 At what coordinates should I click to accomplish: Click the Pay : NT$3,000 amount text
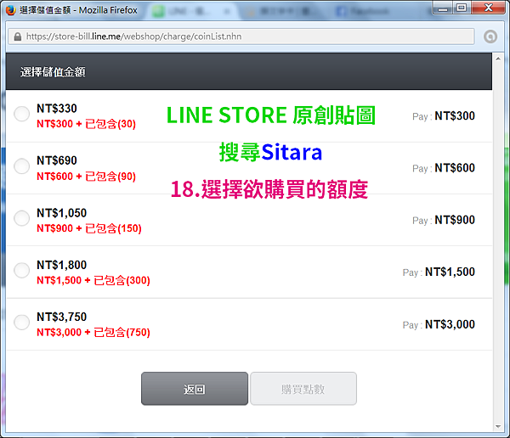tap(439, 324)
